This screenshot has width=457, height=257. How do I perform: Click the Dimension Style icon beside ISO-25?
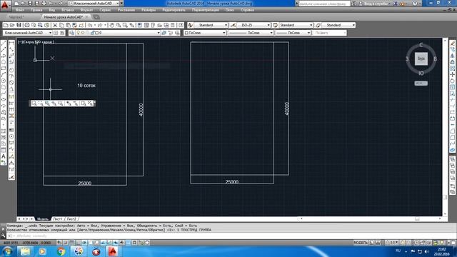[x=233, y=26]
